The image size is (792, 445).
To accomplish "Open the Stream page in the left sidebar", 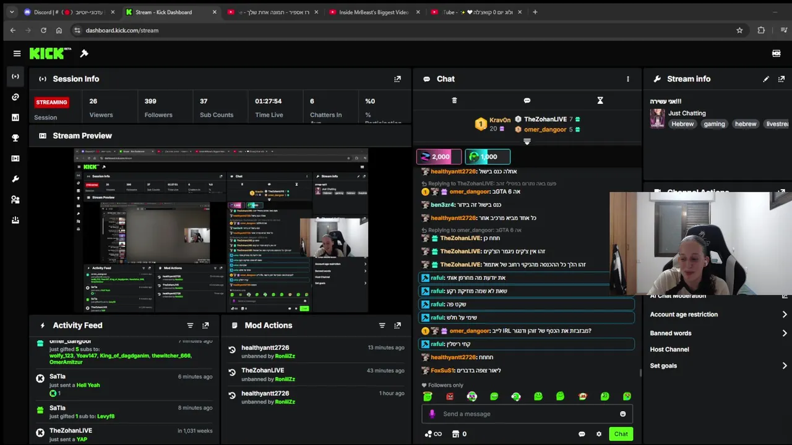I will (x=15, y=77).
